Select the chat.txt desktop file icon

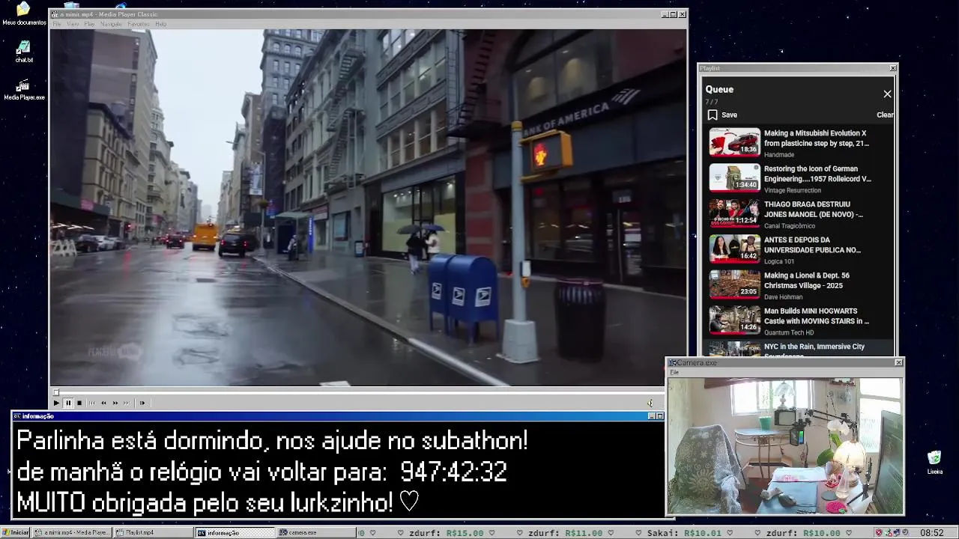pos(24,52)
